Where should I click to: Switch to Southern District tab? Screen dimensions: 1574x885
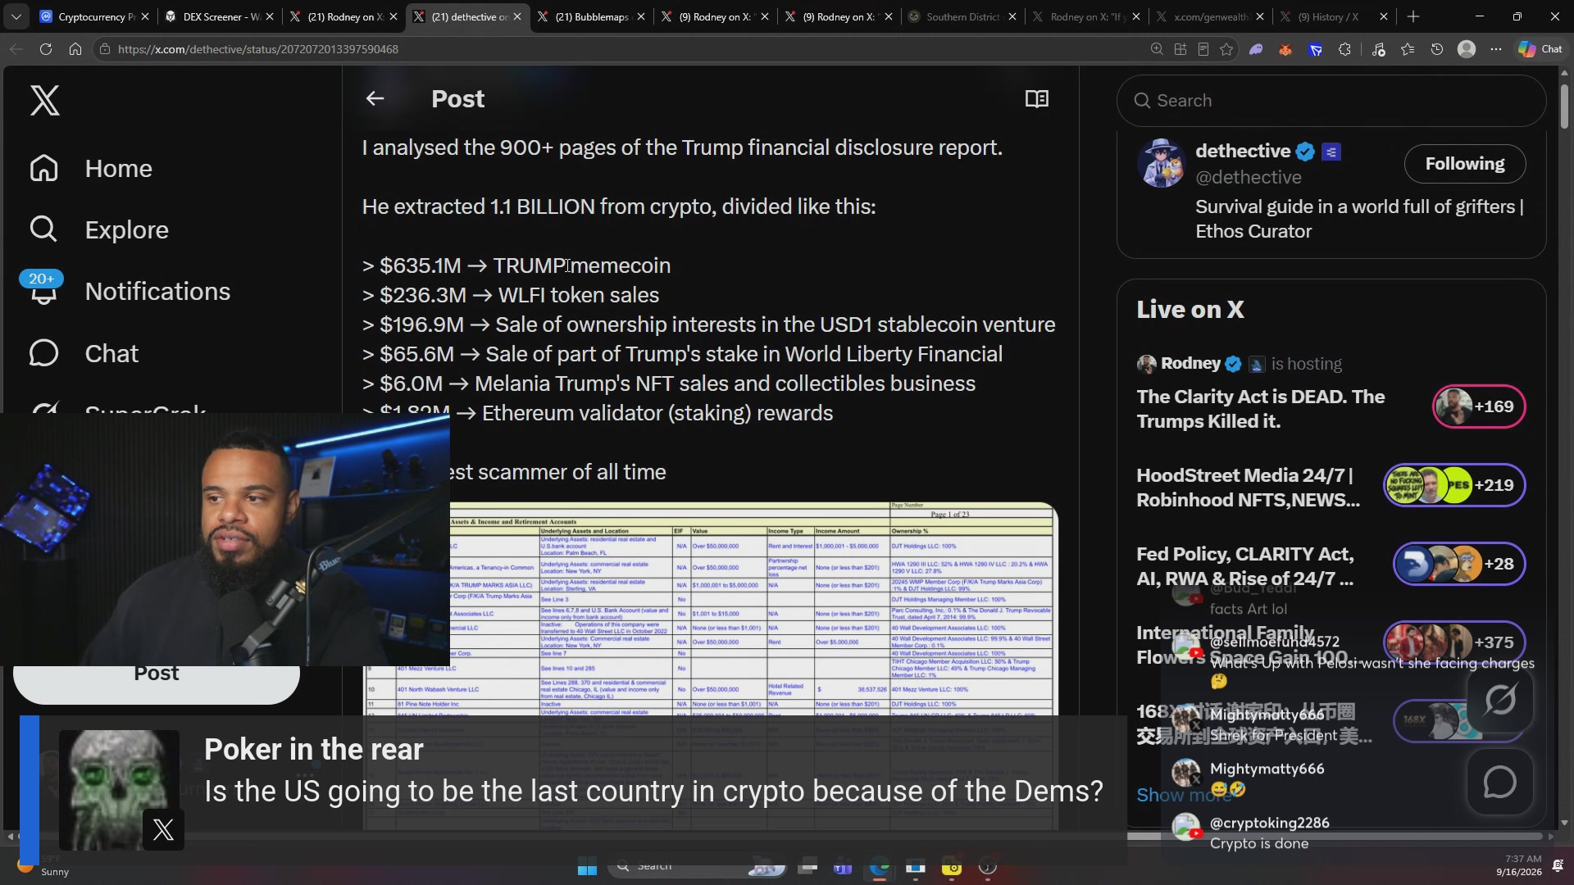tap(962, 16)
